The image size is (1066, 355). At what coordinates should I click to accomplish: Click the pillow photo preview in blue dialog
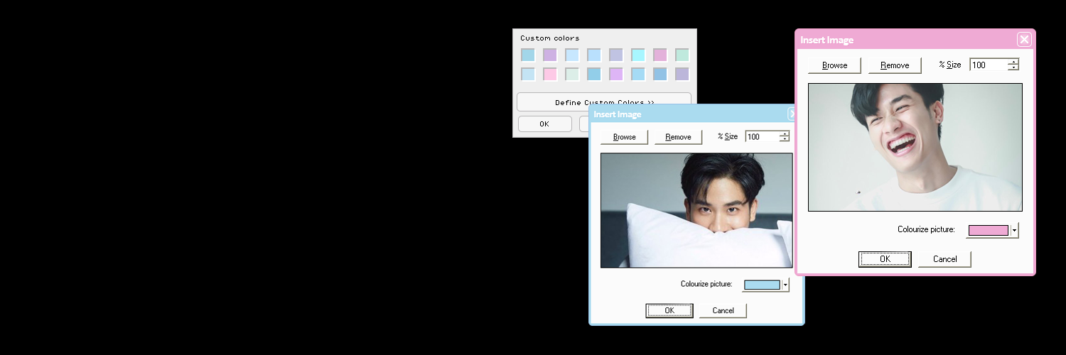click(x=696, y=210)
